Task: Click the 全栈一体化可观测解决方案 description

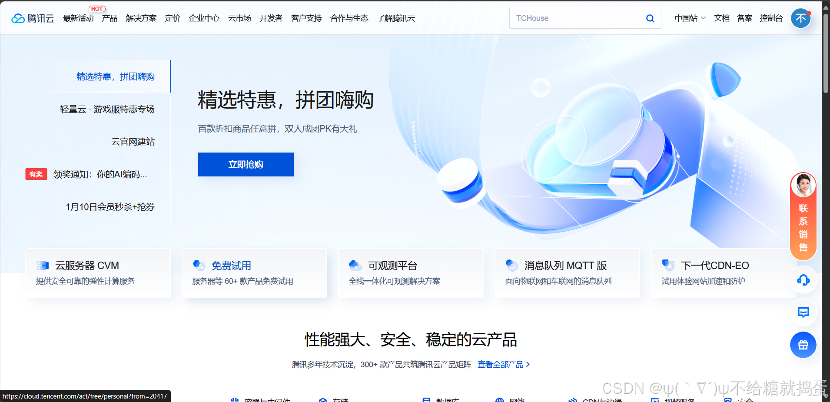Action: [395, 281]
